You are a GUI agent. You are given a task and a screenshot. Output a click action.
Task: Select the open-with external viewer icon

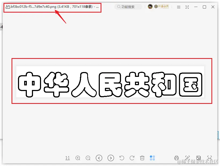199,158
